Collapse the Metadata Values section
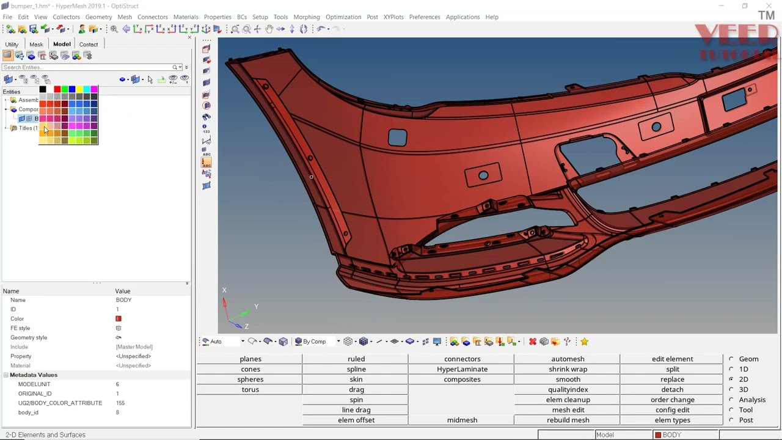 5,375
